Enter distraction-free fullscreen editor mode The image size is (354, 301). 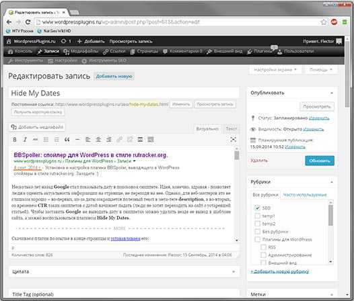[234, 140]
